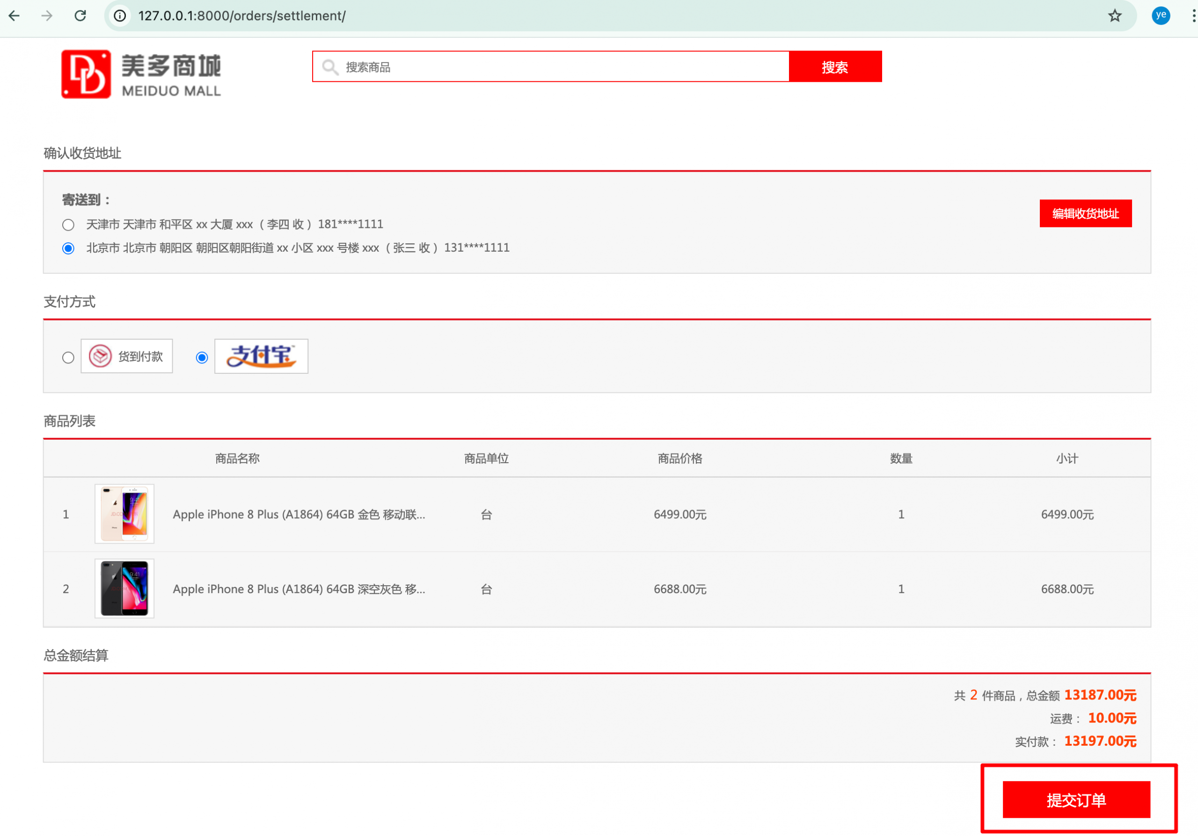The height and width of the screenshot is (836, 1198).
Task: Select the 天津市 和平区 address radio
Action: [68, 225]
